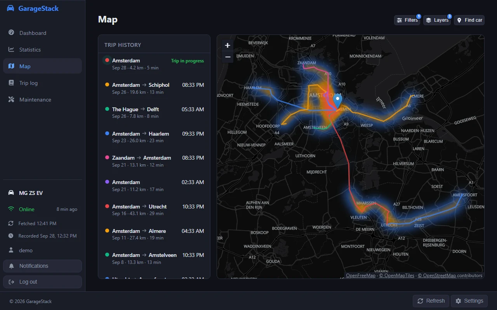This screenshot has height=310, width=497.
Task: Open the Filters dropdown
Action: point(407,20)
